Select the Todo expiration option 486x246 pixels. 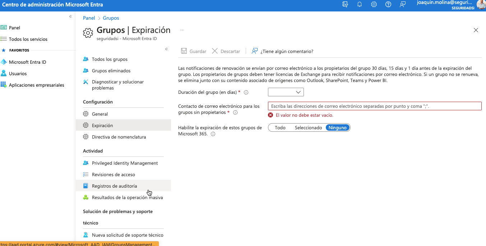280,128
